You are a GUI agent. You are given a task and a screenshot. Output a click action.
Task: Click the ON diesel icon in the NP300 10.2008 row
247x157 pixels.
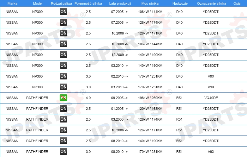pos(63,44)
